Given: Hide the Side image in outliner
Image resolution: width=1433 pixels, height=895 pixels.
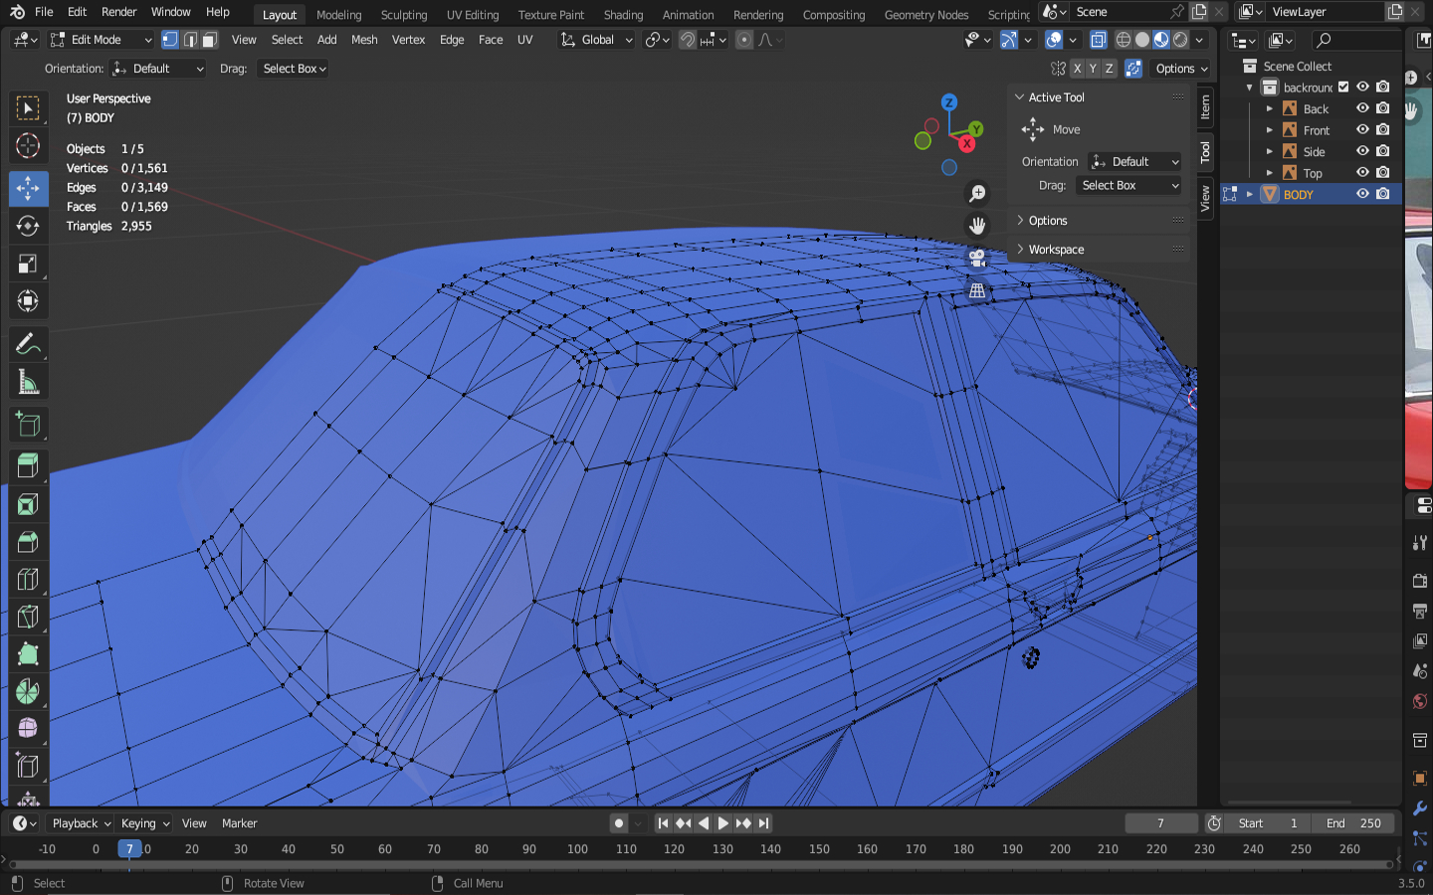Looking at the screenshot, I should 1362,151.
